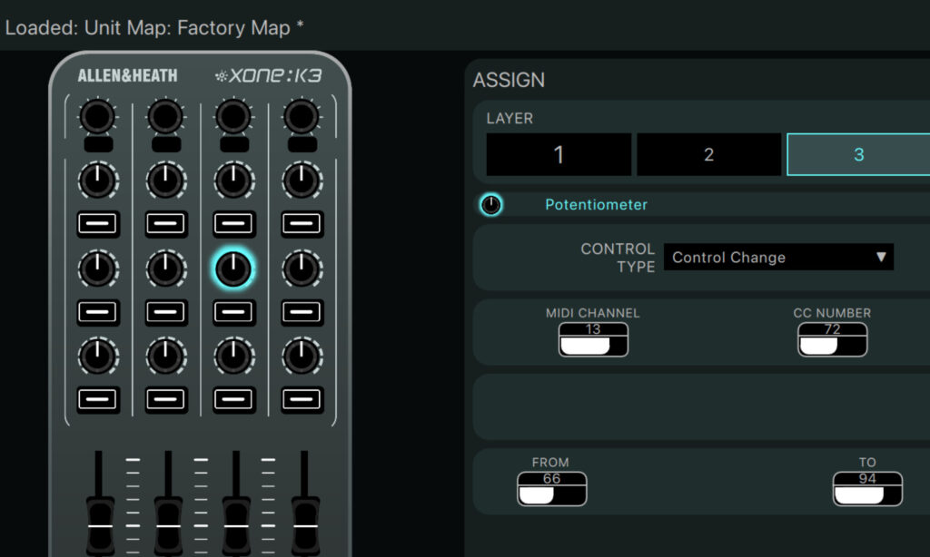Click the CC Number value box showing 72
Image resolution: width=930 pixels, height=557 pixels.
point(832,339)
